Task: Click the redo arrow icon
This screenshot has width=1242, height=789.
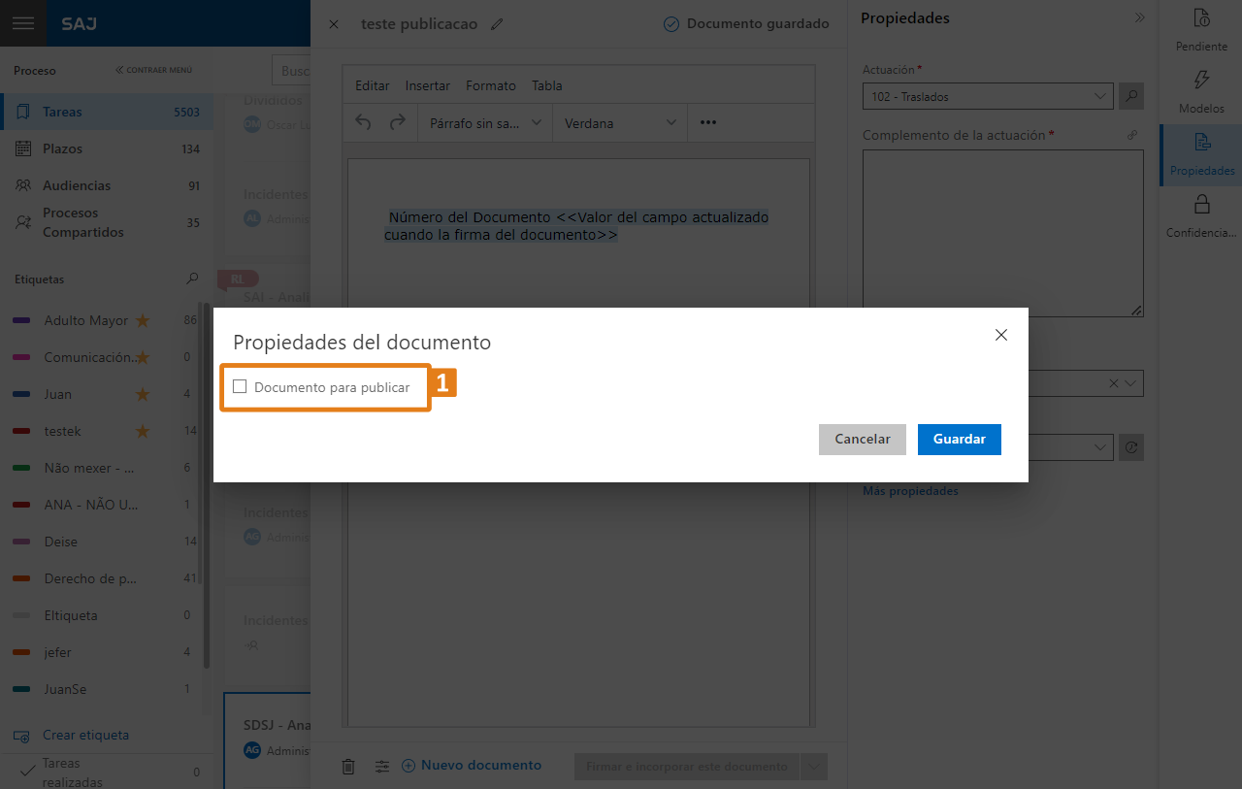Action: (397, 122)
